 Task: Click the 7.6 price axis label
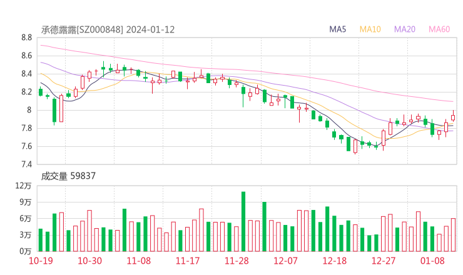tap(26, 146)
